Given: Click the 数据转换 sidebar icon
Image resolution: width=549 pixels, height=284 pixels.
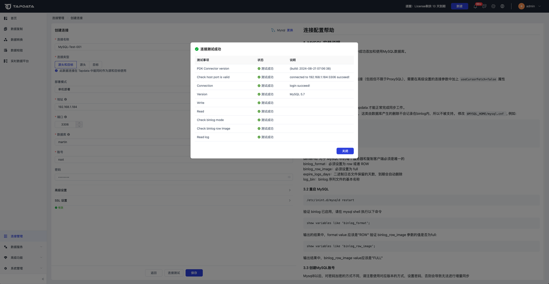Looking at the screenshot, I should (x=6, y=39).
